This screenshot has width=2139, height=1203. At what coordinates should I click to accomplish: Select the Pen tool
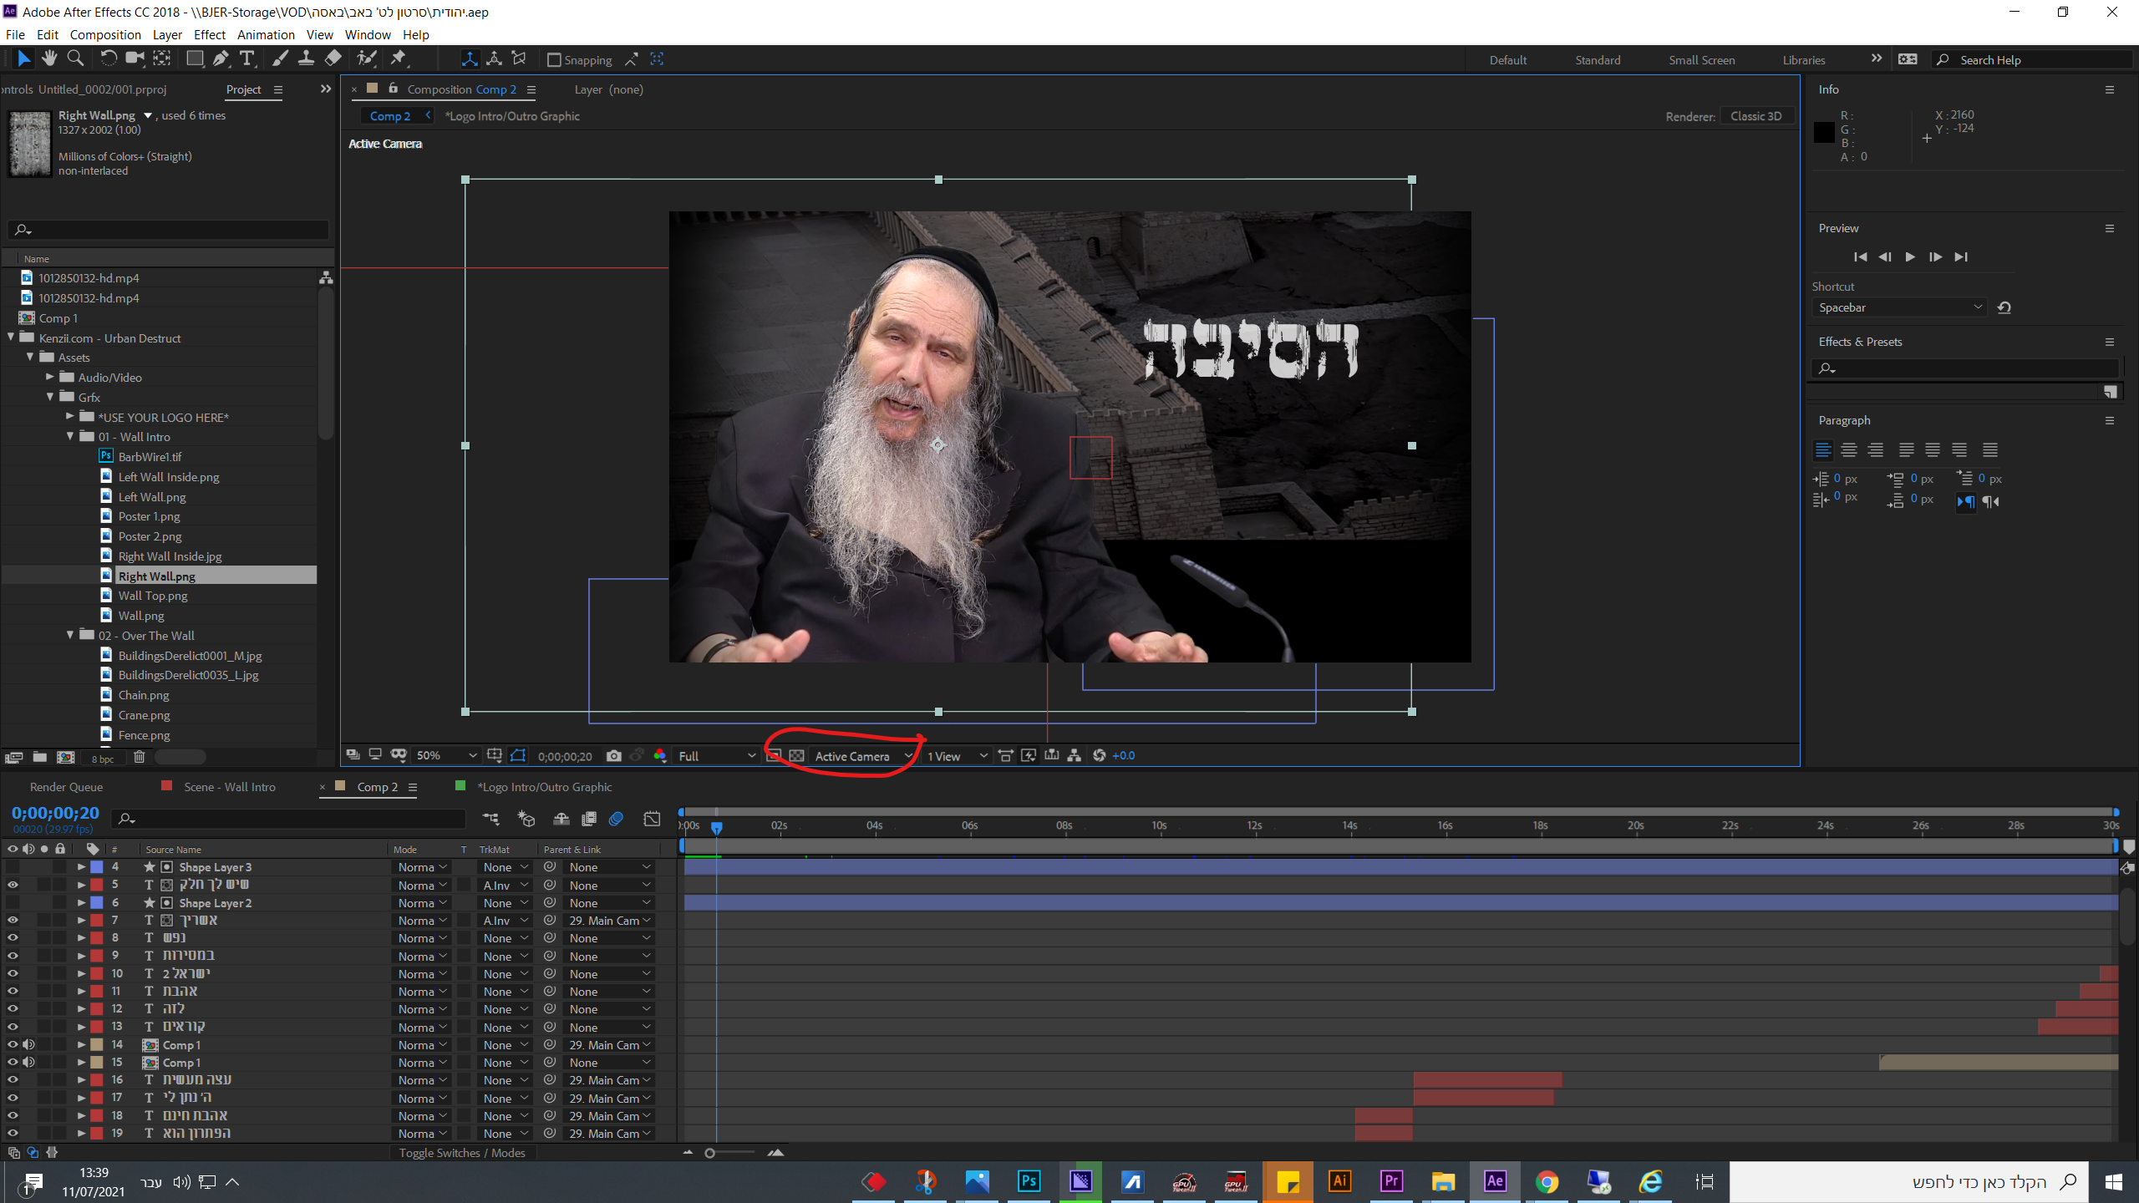(x=221, y=58)
